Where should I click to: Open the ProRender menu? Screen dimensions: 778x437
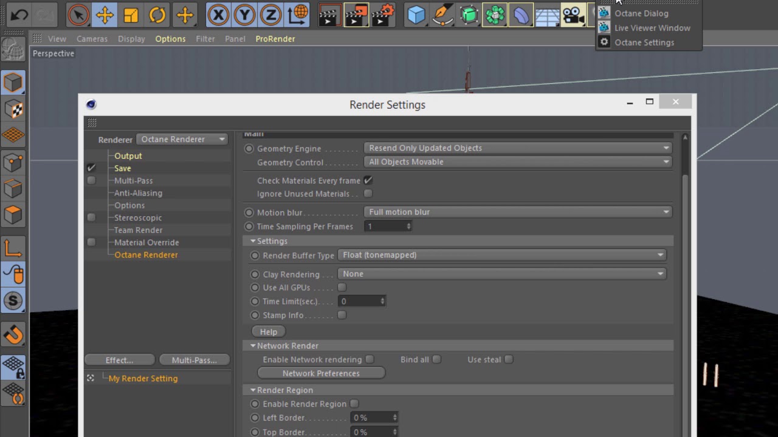click(x=275, y=38)
